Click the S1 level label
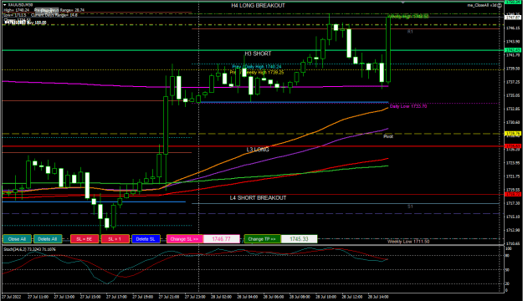The width and height of the screenshot is (523, 301). 410,207
